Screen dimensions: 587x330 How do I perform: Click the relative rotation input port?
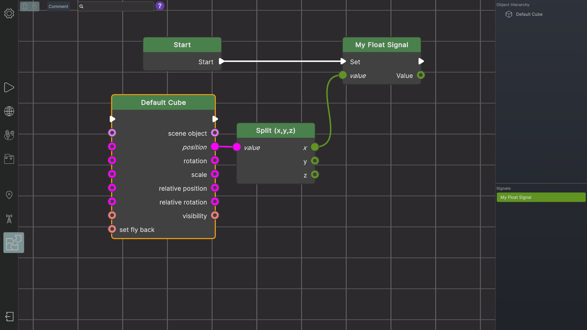pos(112,202)
